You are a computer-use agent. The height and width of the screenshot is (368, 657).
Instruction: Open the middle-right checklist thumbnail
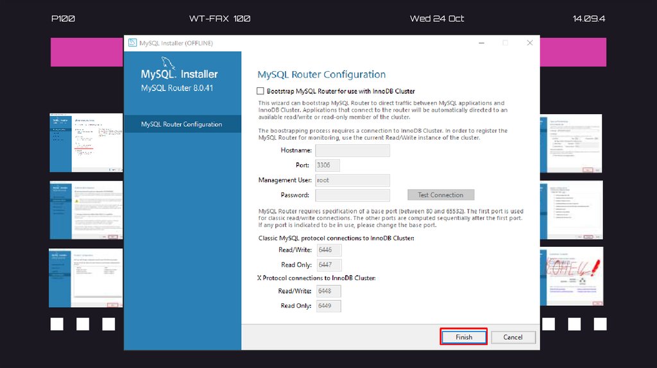coord(572,210)
